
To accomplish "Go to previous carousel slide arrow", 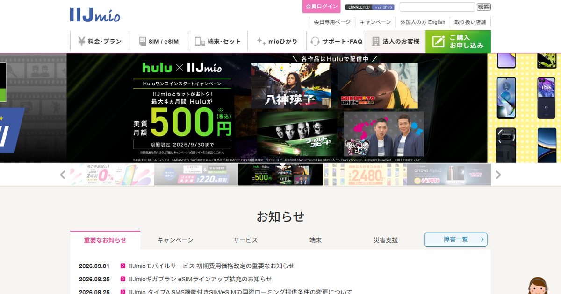I will pyautogui.click(x=63, y=175).
